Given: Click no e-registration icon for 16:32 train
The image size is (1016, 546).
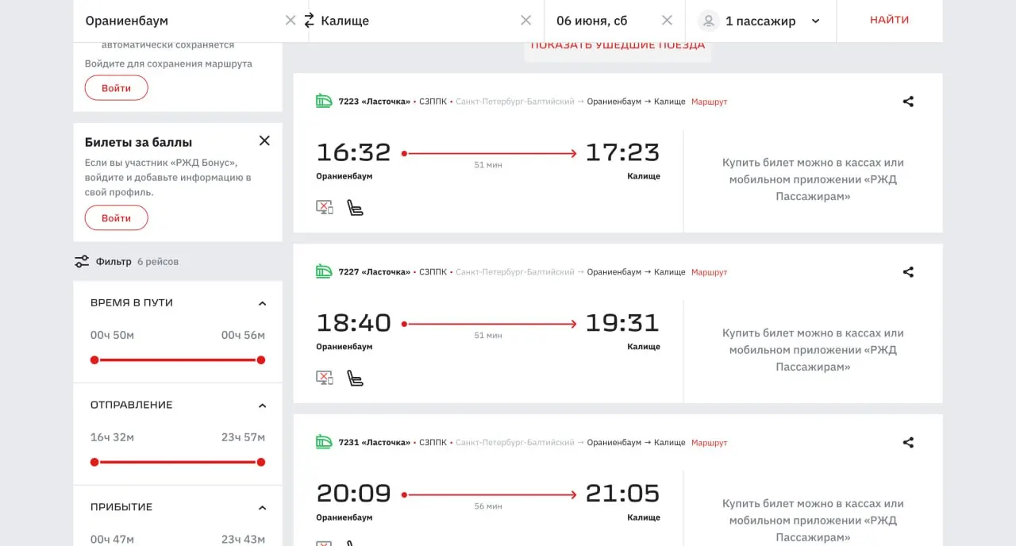Looking at the screenshot, I should pos(325,208).
